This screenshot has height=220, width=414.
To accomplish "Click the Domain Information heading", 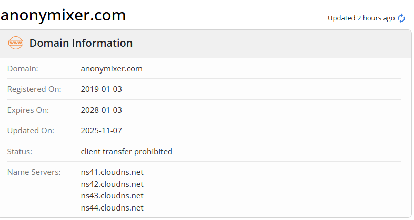I will (81, 43).
